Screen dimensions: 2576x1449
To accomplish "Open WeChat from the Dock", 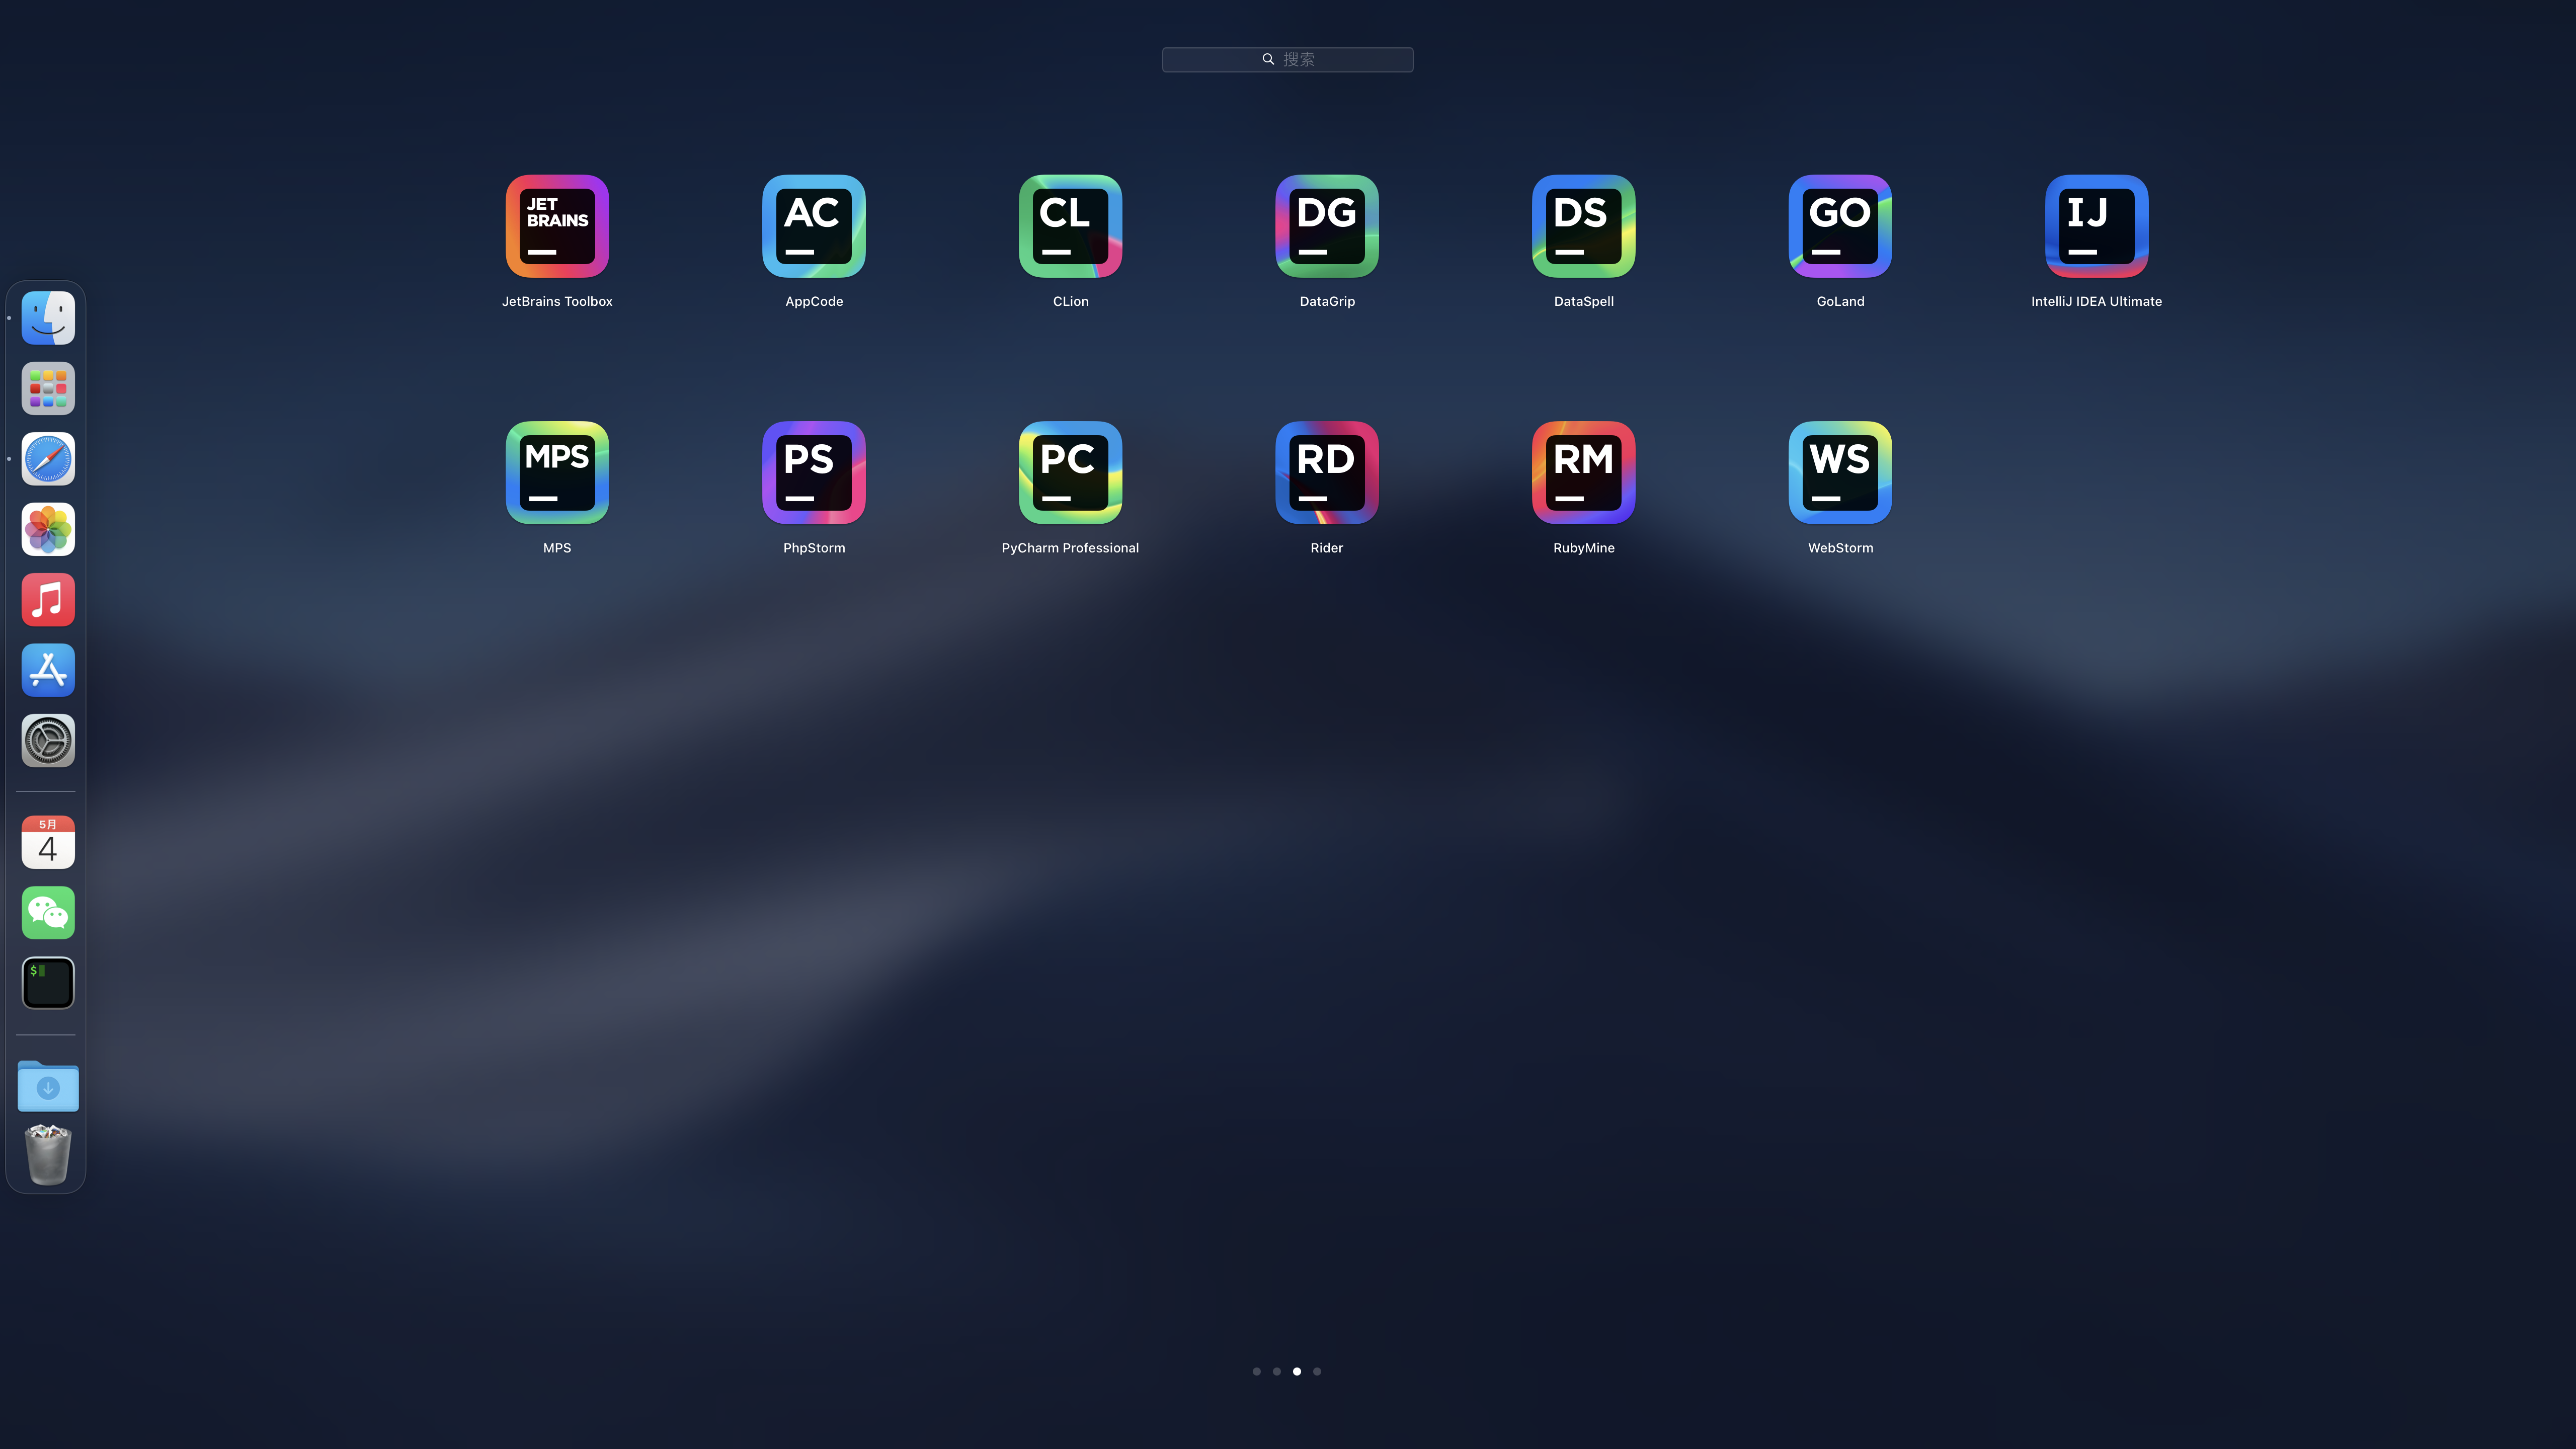I will (48, 912).
